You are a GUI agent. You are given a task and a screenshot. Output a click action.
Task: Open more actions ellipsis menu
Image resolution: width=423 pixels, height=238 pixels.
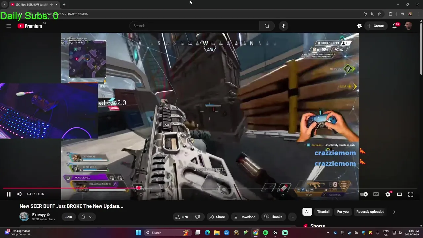(x=292, y=217)
